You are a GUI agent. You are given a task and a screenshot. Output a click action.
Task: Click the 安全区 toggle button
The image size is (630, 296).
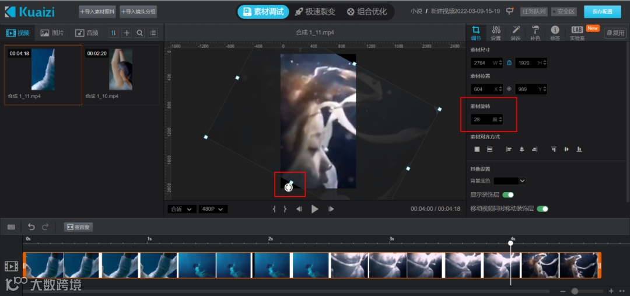click(x=563, y=12)
